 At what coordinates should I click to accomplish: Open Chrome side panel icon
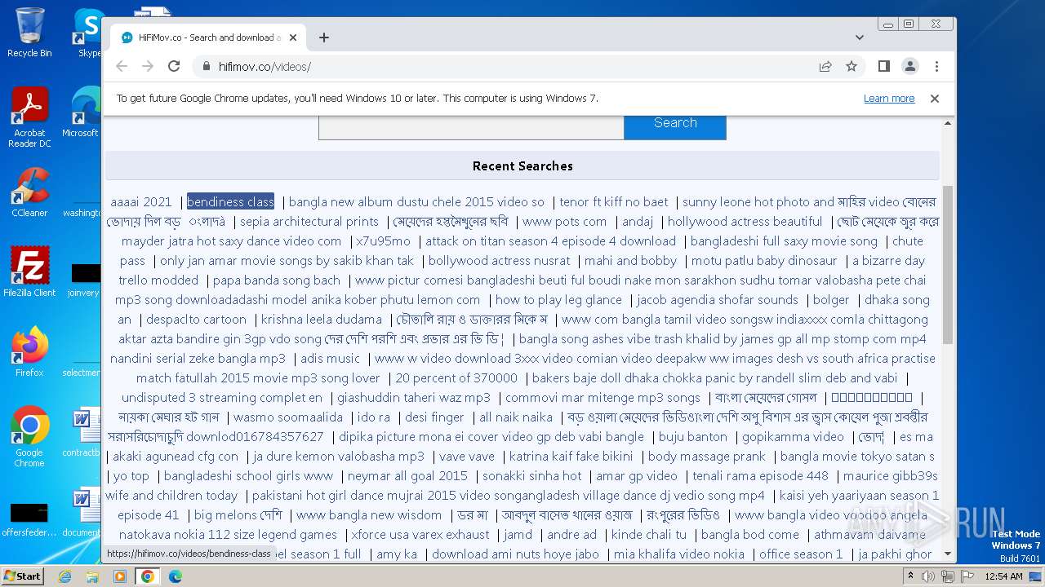883,66
